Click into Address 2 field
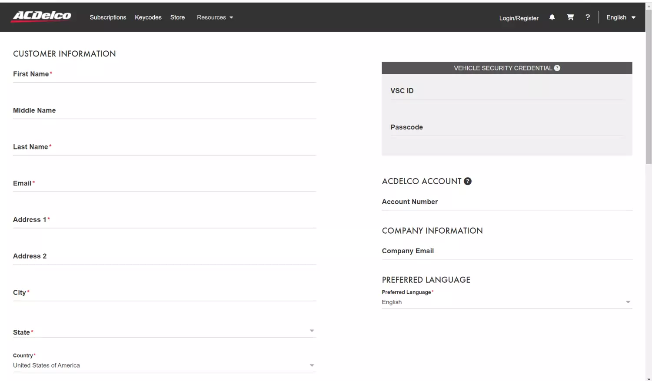The width and height of the screenshot is (652, 381). (164, 257)
